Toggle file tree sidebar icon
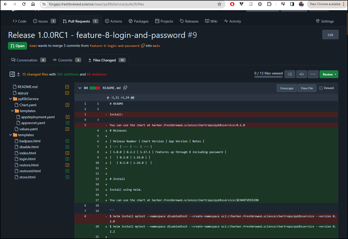This screenshot has height=239, width=348. [12, 74]
